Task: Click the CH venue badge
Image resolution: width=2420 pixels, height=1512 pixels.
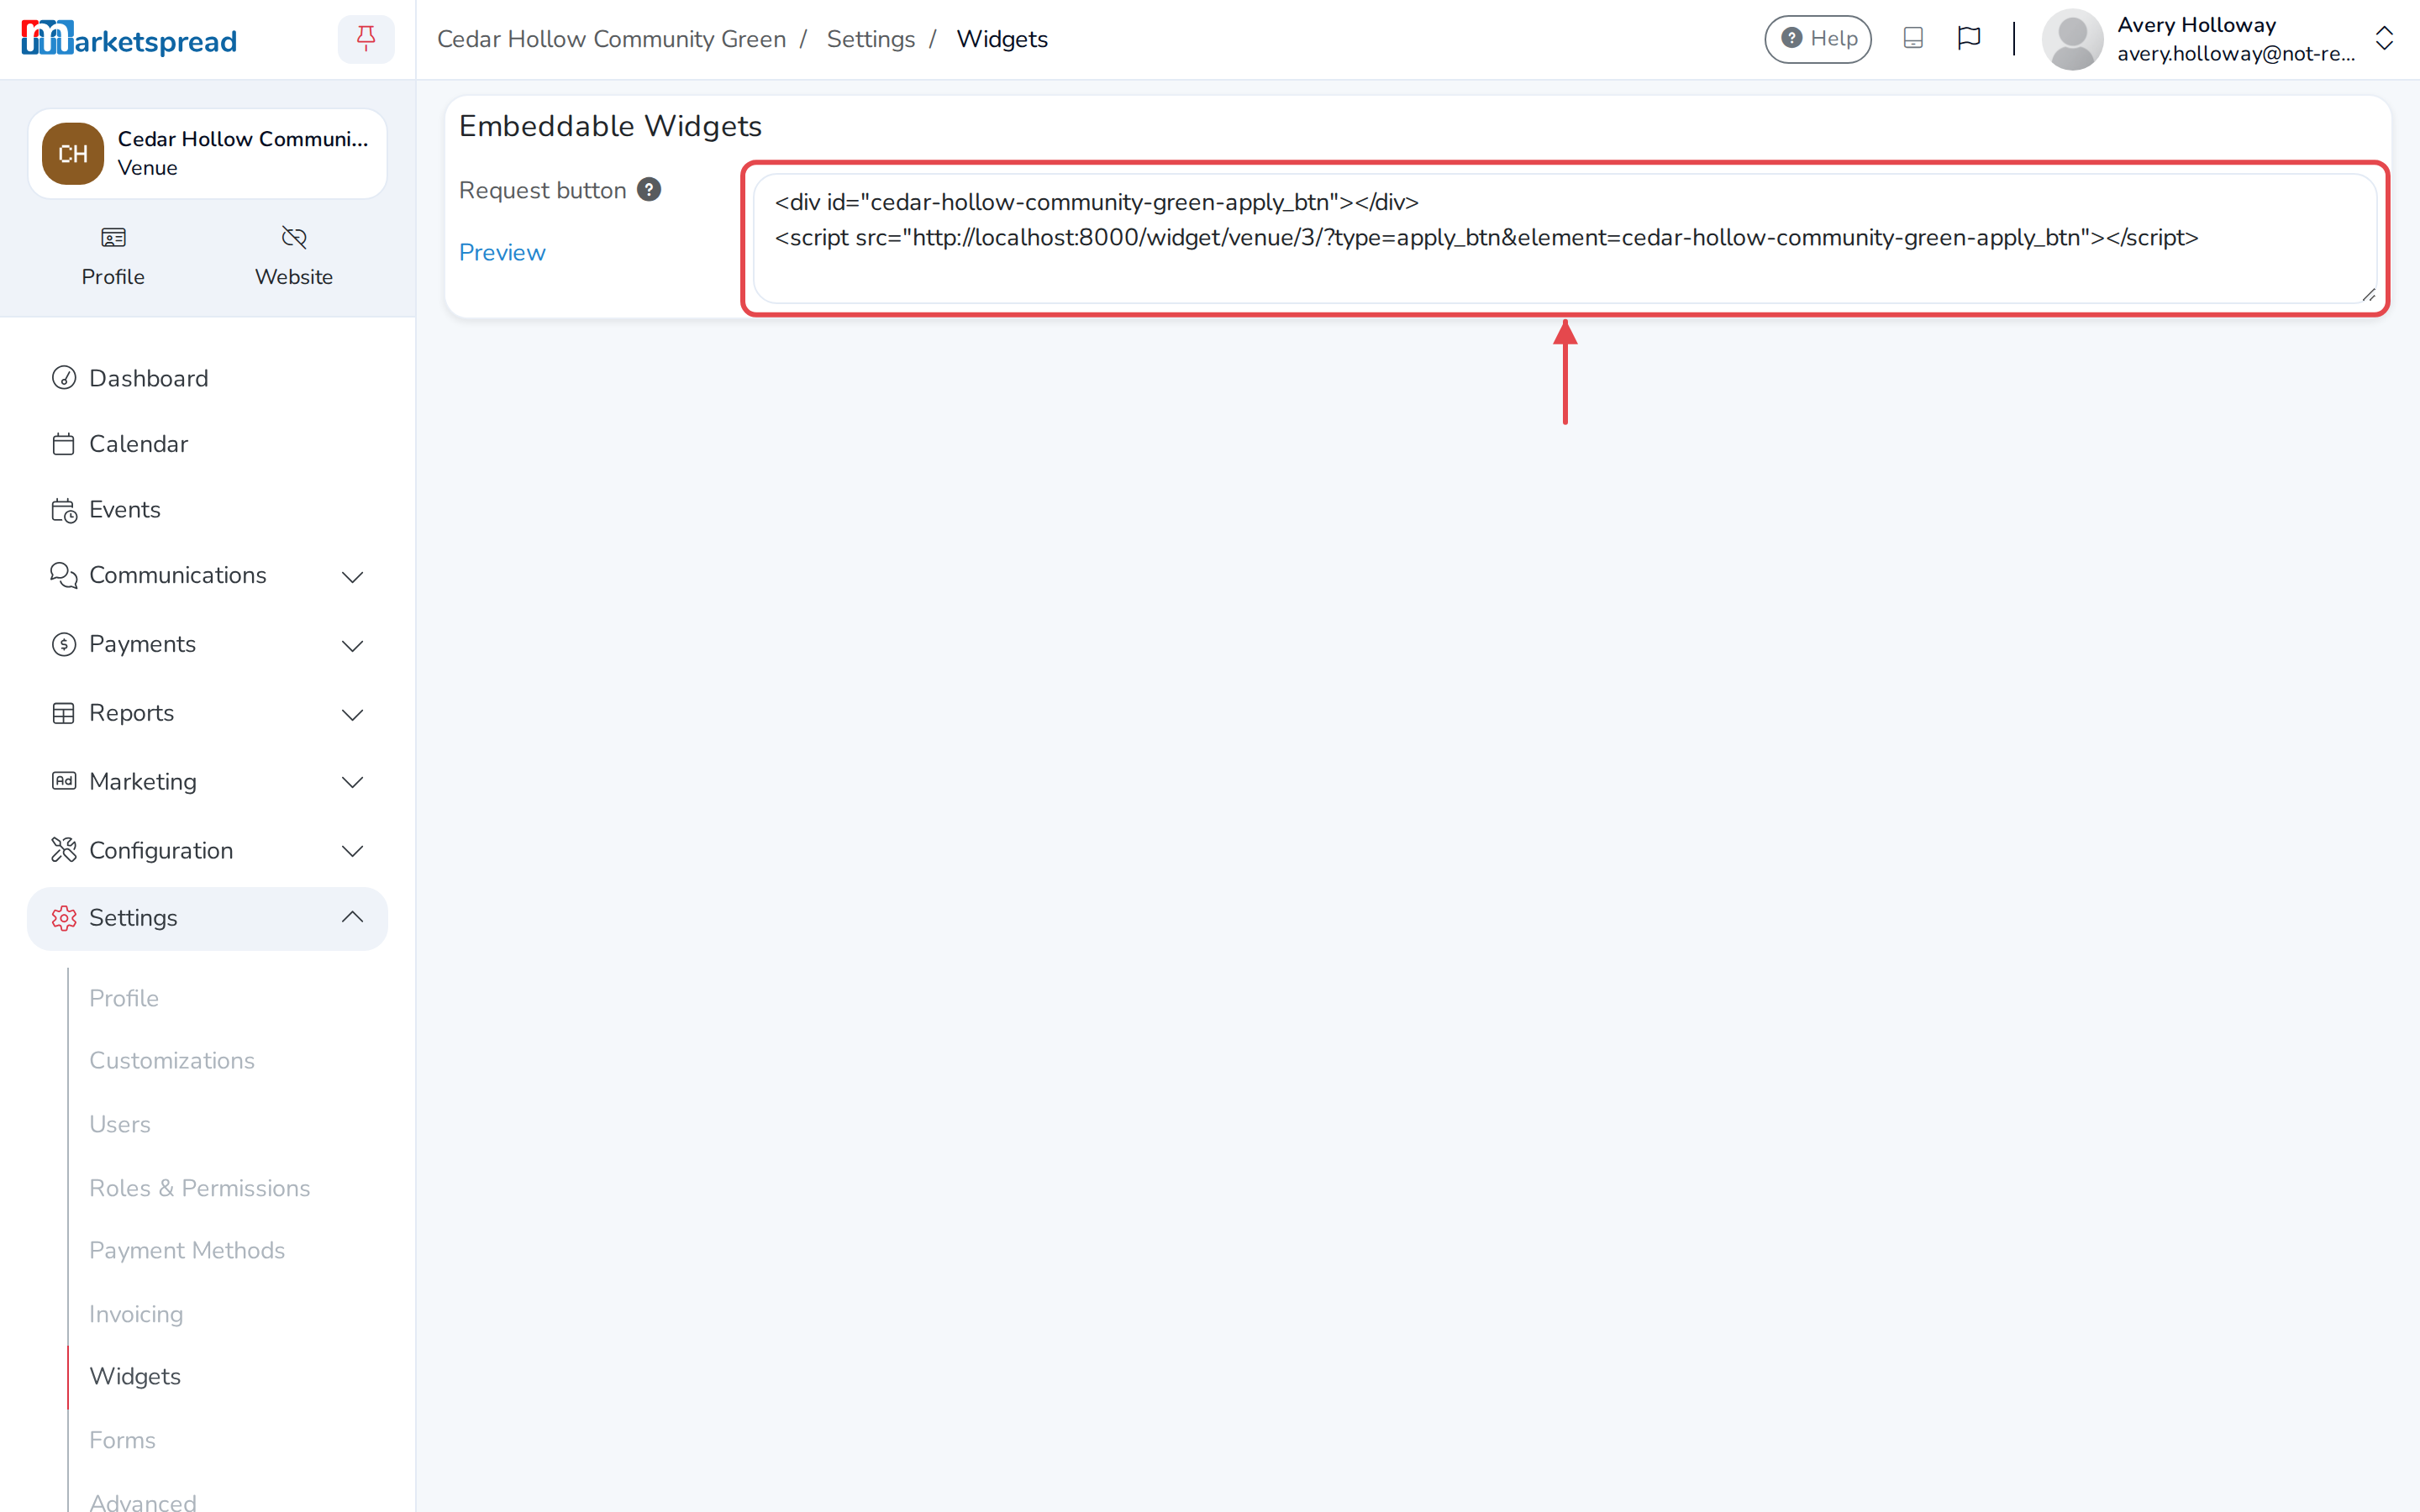Action: 73,154
